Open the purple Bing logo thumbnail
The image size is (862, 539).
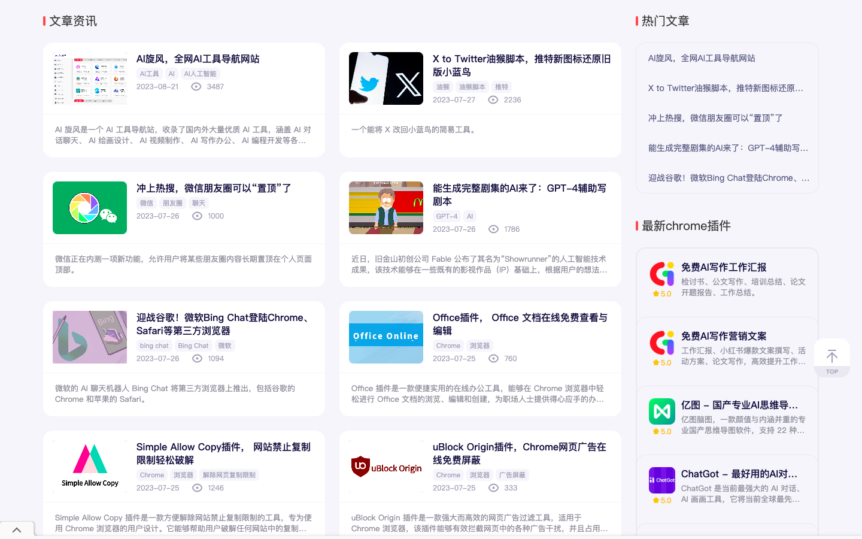[90, 337]
